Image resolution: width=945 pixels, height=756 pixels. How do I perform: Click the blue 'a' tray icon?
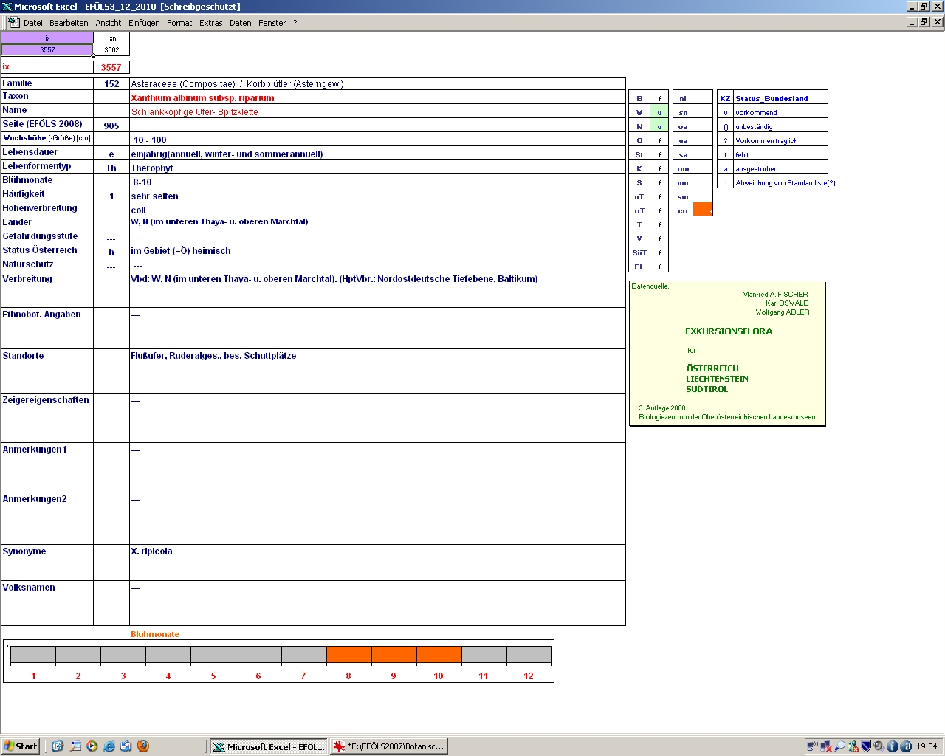906,746
